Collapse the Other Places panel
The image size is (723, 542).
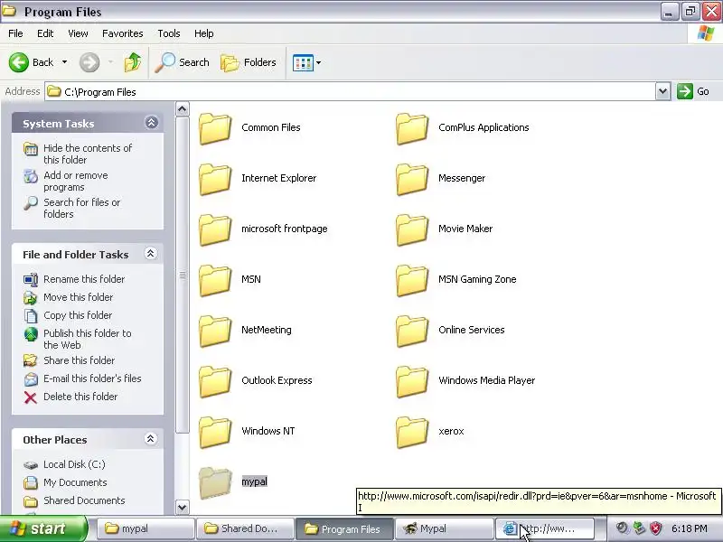point(150,439)
